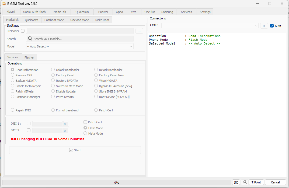Choose the Factory Reset option
Viewport: 289px width, 188px height.
tap(53, 75)
